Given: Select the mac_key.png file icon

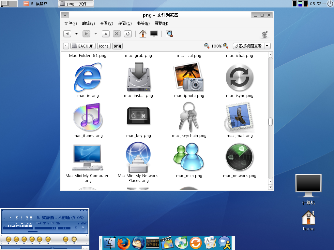Looking at the screenshot, I should click(139, 116).
